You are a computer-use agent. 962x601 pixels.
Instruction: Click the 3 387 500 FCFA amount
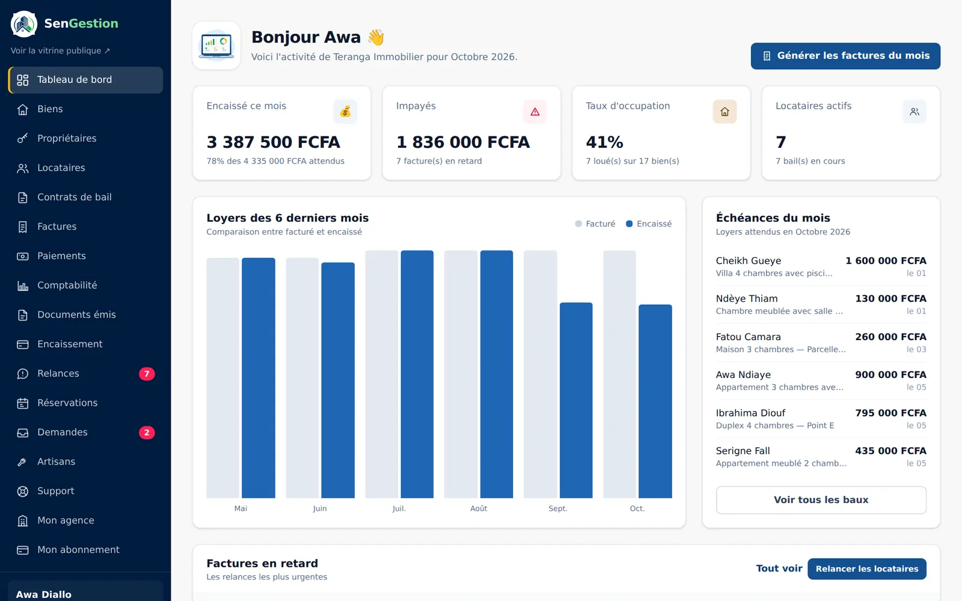(273, 142)
